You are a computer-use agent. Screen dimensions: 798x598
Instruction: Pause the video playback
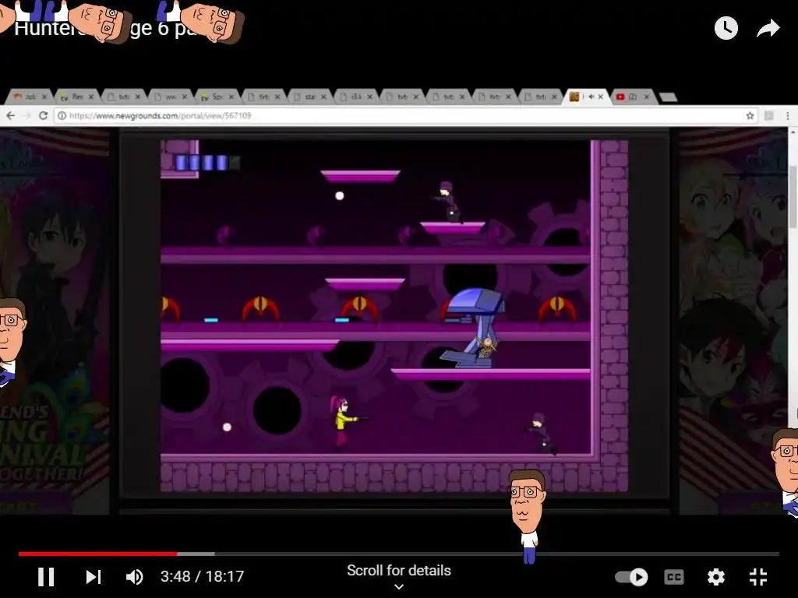click(x=46, y=577)
